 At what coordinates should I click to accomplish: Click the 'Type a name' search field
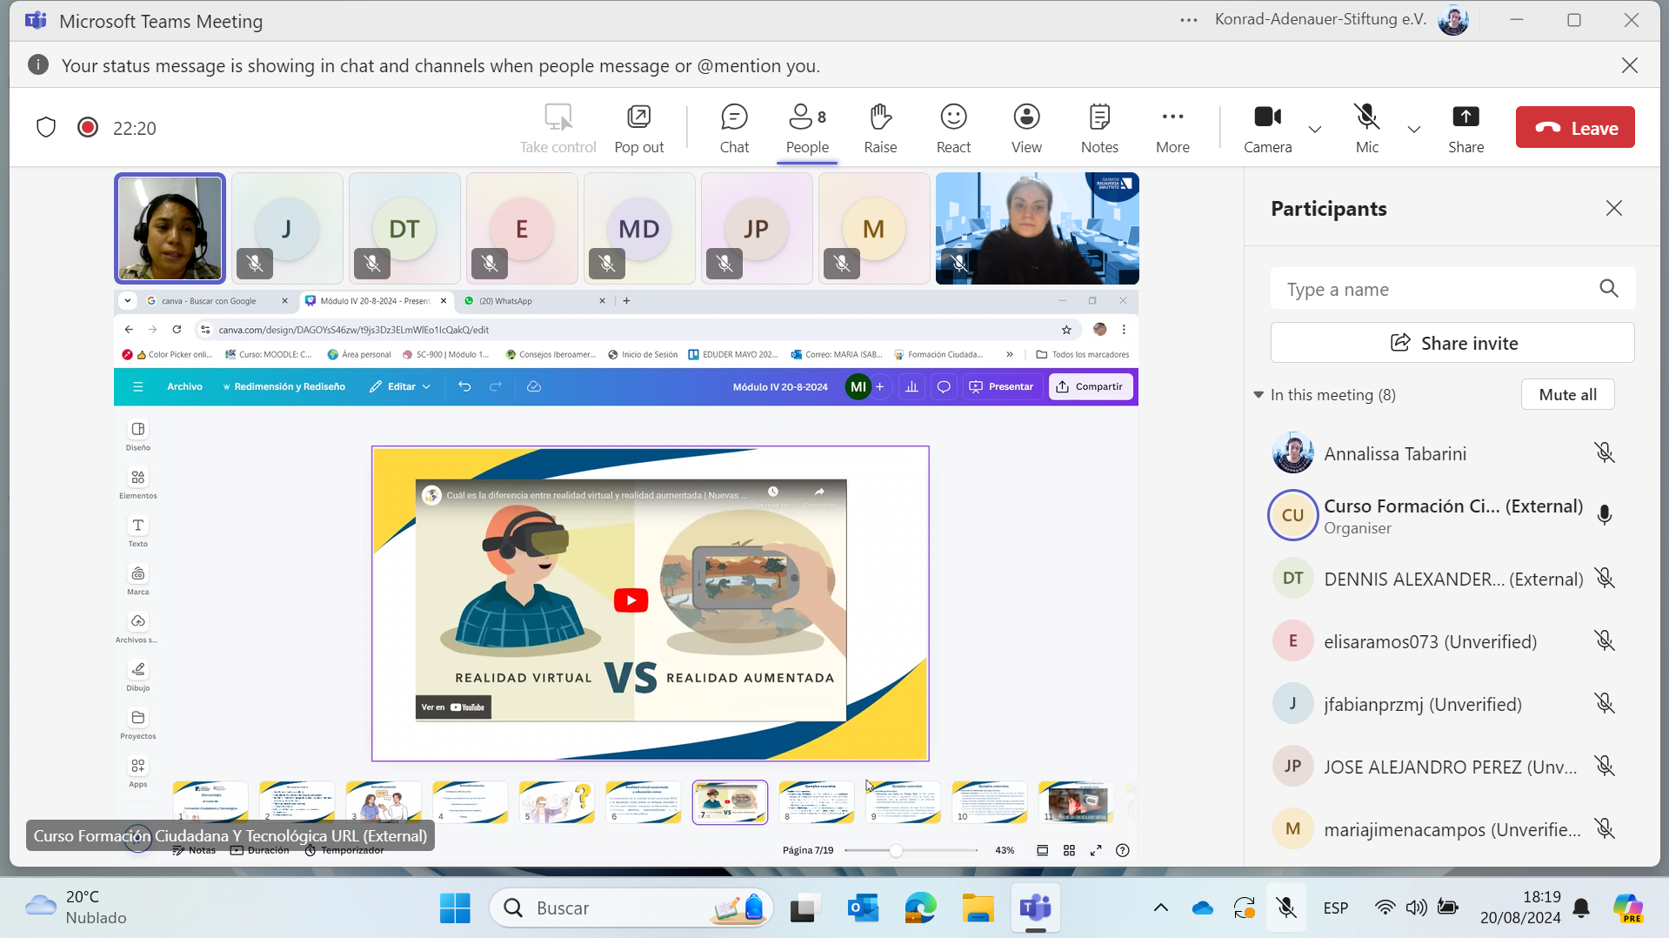pos(1435,289)
